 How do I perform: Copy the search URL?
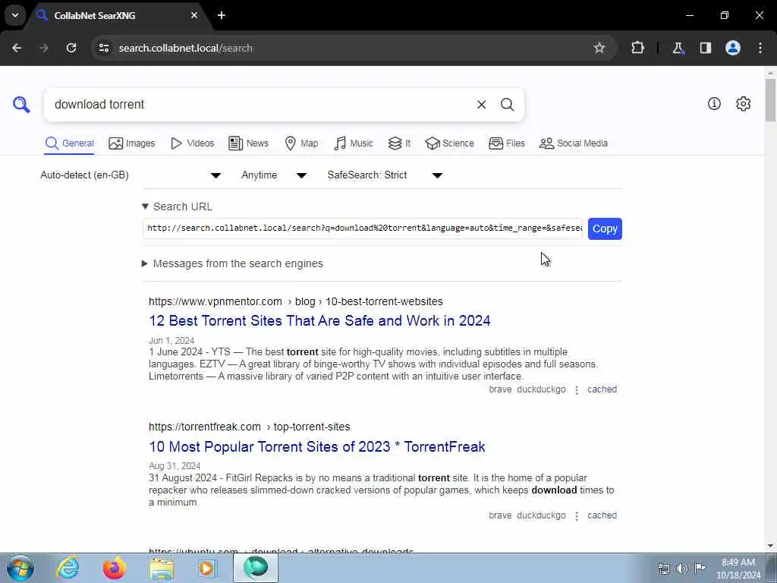pos(605,228)
